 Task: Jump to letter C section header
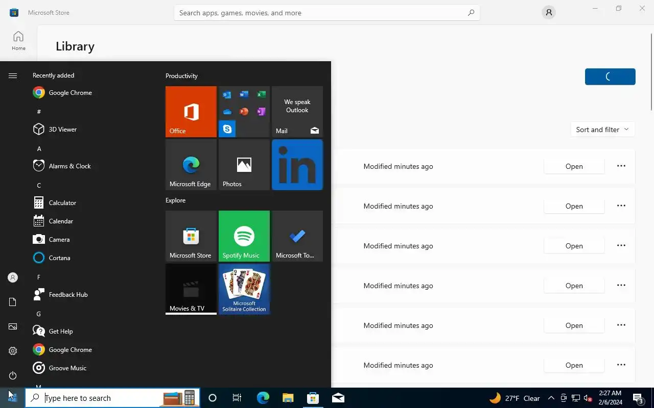39,185
